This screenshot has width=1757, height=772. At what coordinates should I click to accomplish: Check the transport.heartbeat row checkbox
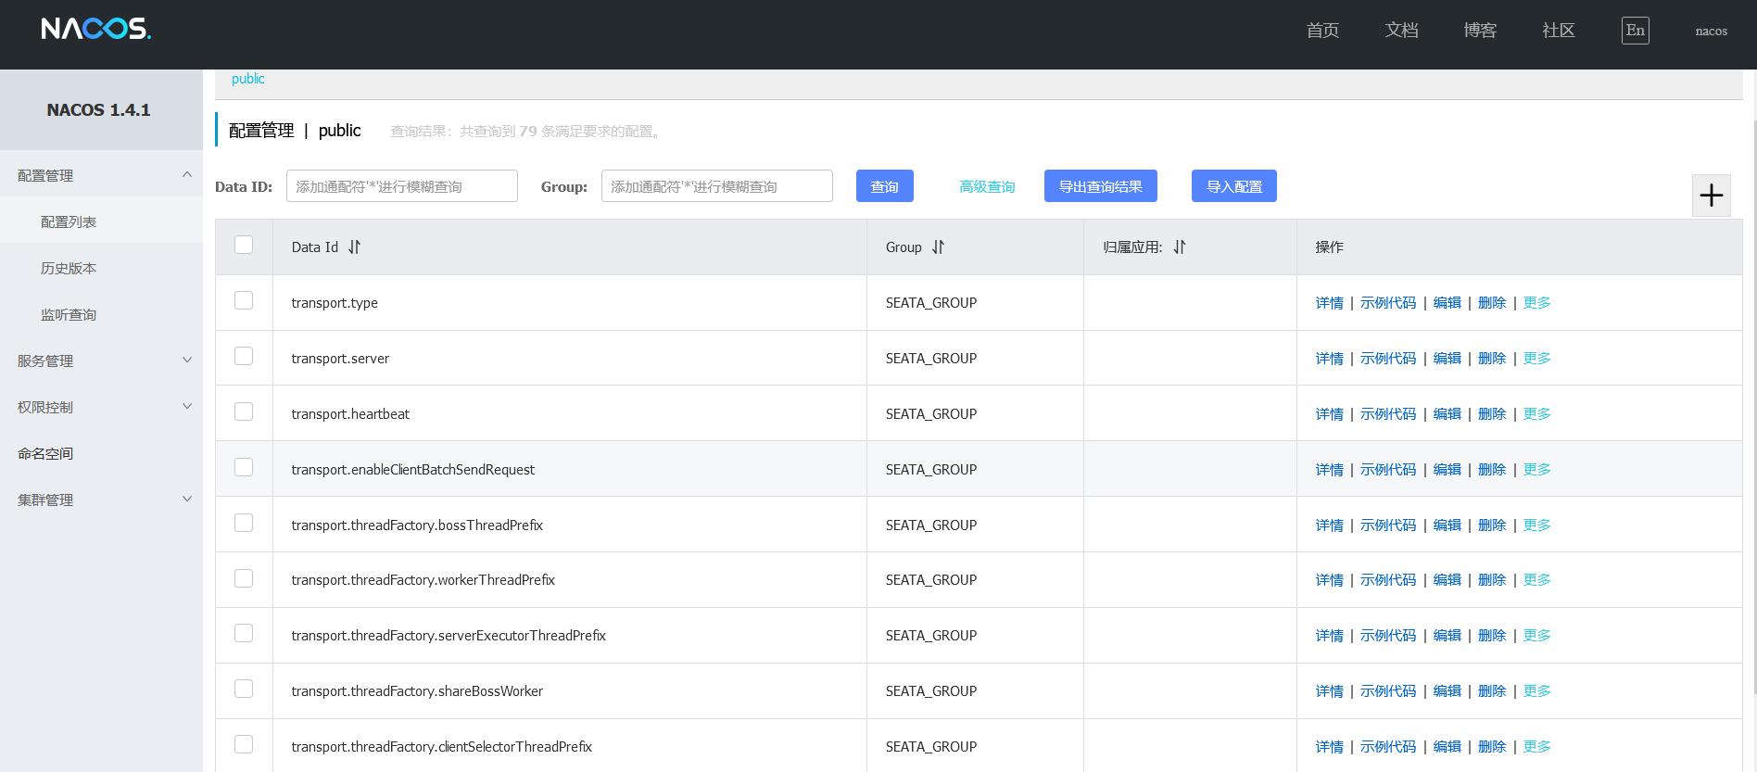(x=244, y=411)
